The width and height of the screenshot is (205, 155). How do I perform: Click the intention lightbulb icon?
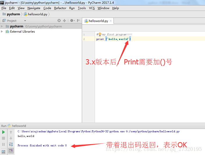tap(100, 34)
